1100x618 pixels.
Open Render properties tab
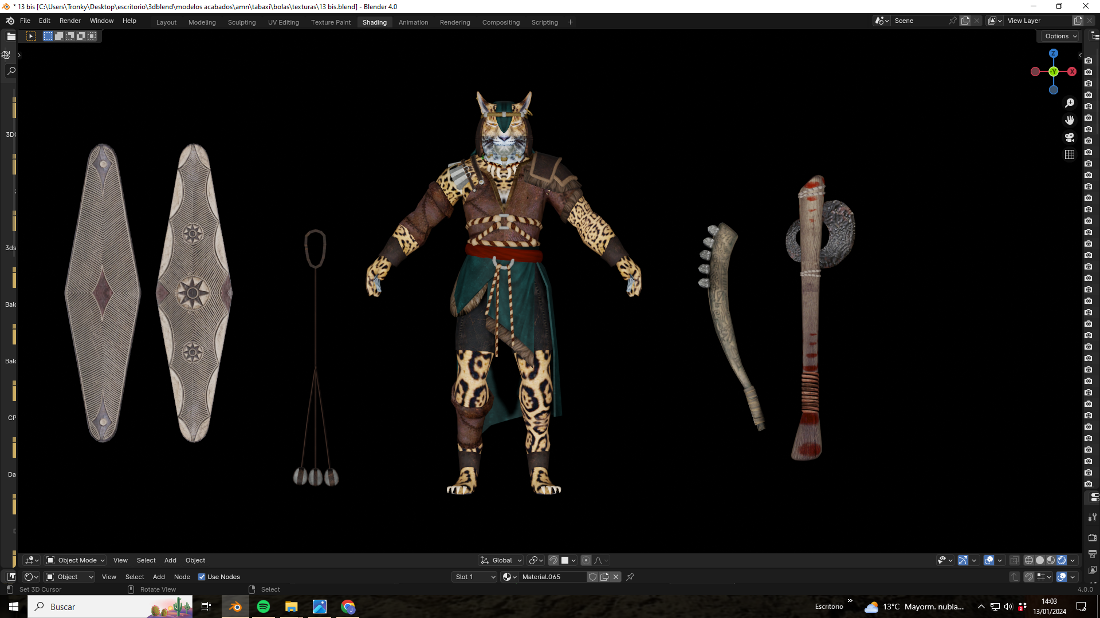tap(1093, 538)
